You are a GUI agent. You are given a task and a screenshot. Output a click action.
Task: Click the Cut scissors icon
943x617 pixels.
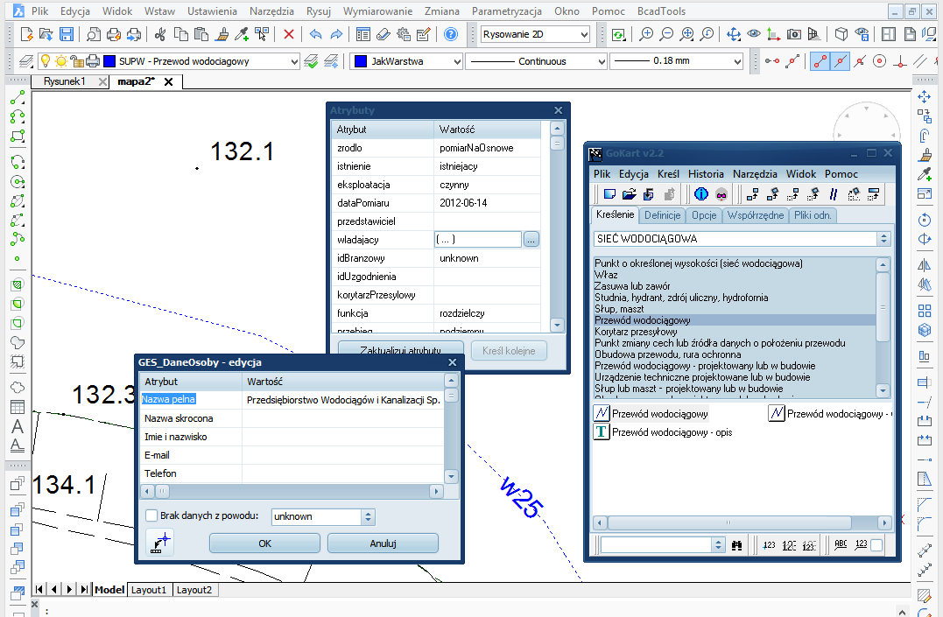[x=159, y=35]
